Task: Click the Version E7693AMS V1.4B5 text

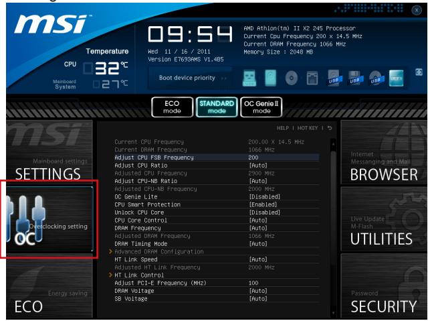Action: pos(186,60)
